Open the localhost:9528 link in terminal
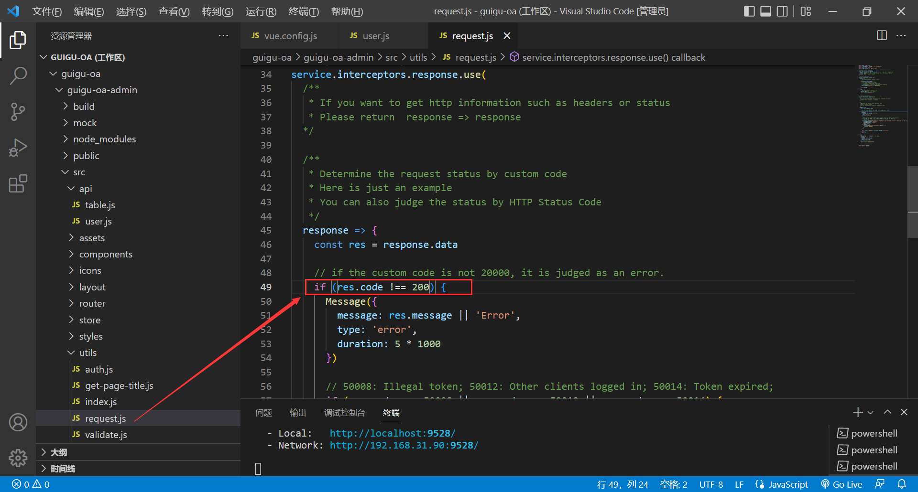The width and height of the screenshot is (918, 492). tap(392, 433)
